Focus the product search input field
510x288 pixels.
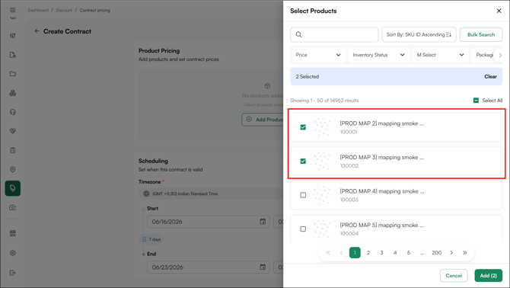(x=334, y=34)
